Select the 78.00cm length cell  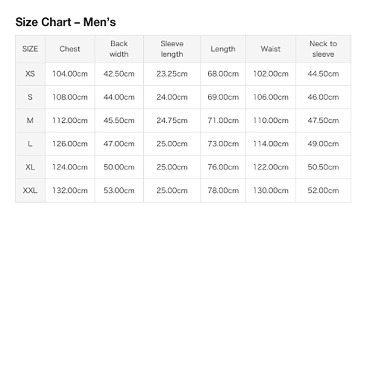[223, 191]
